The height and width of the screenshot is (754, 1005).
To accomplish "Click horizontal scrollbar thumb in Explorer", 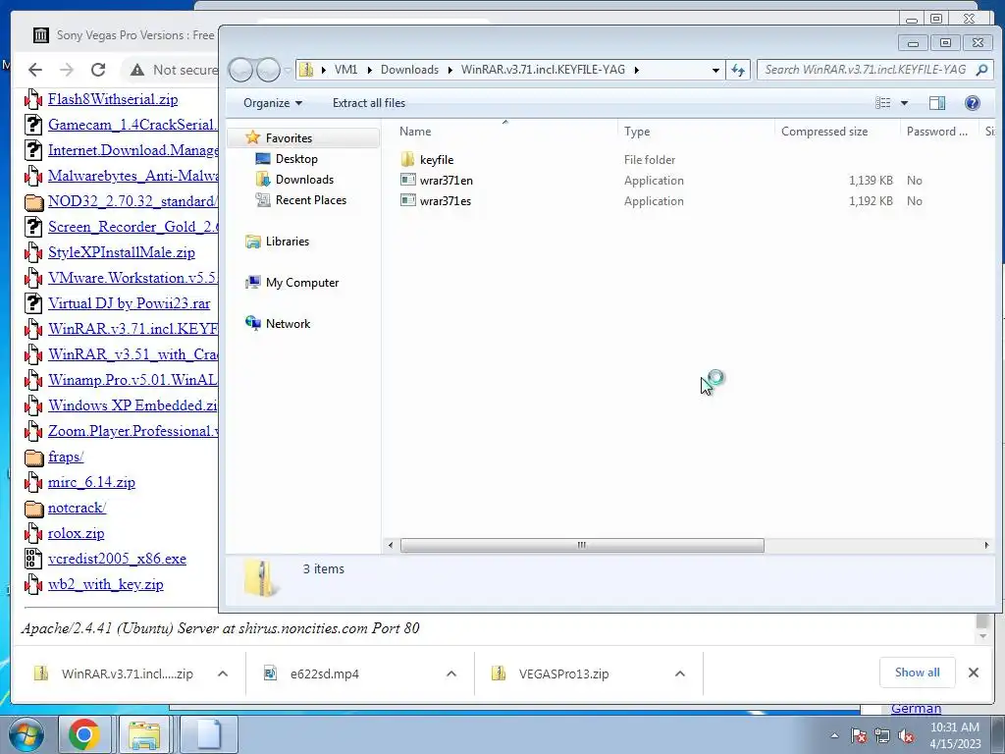I will (x=581, y=545).
